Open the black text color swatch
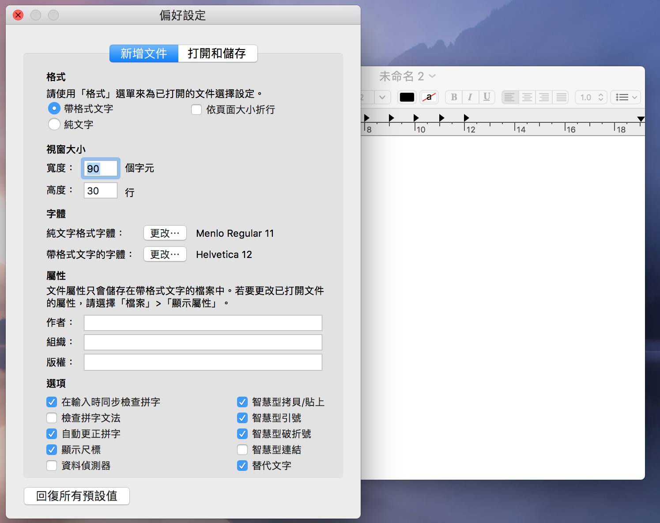This screenshot has width=660, height=523. 407,97
